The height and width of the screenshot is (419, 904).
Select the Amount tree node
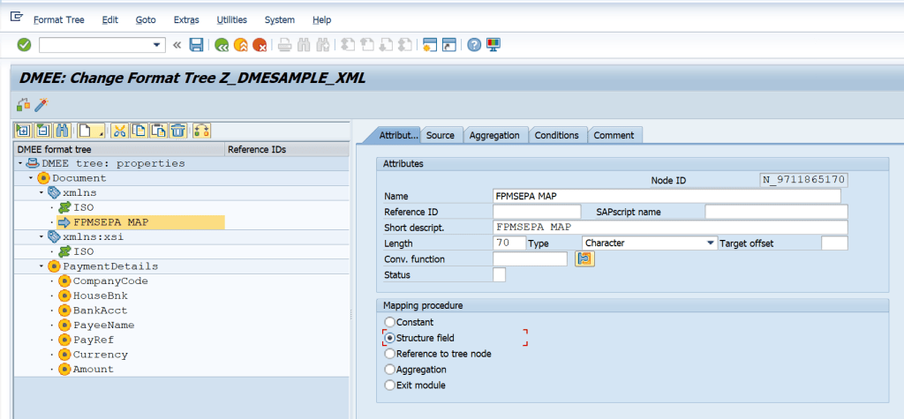pyautogui.click(x=93, y=370)
